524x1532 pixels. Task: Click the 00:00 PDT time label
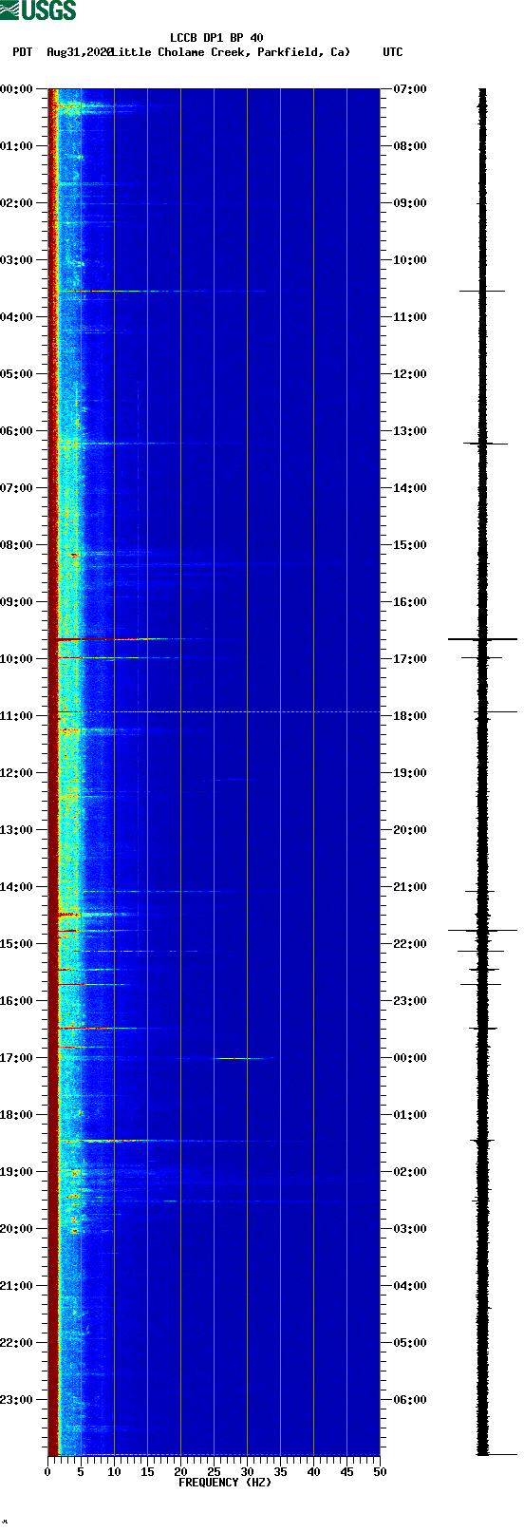coord(17,89)
